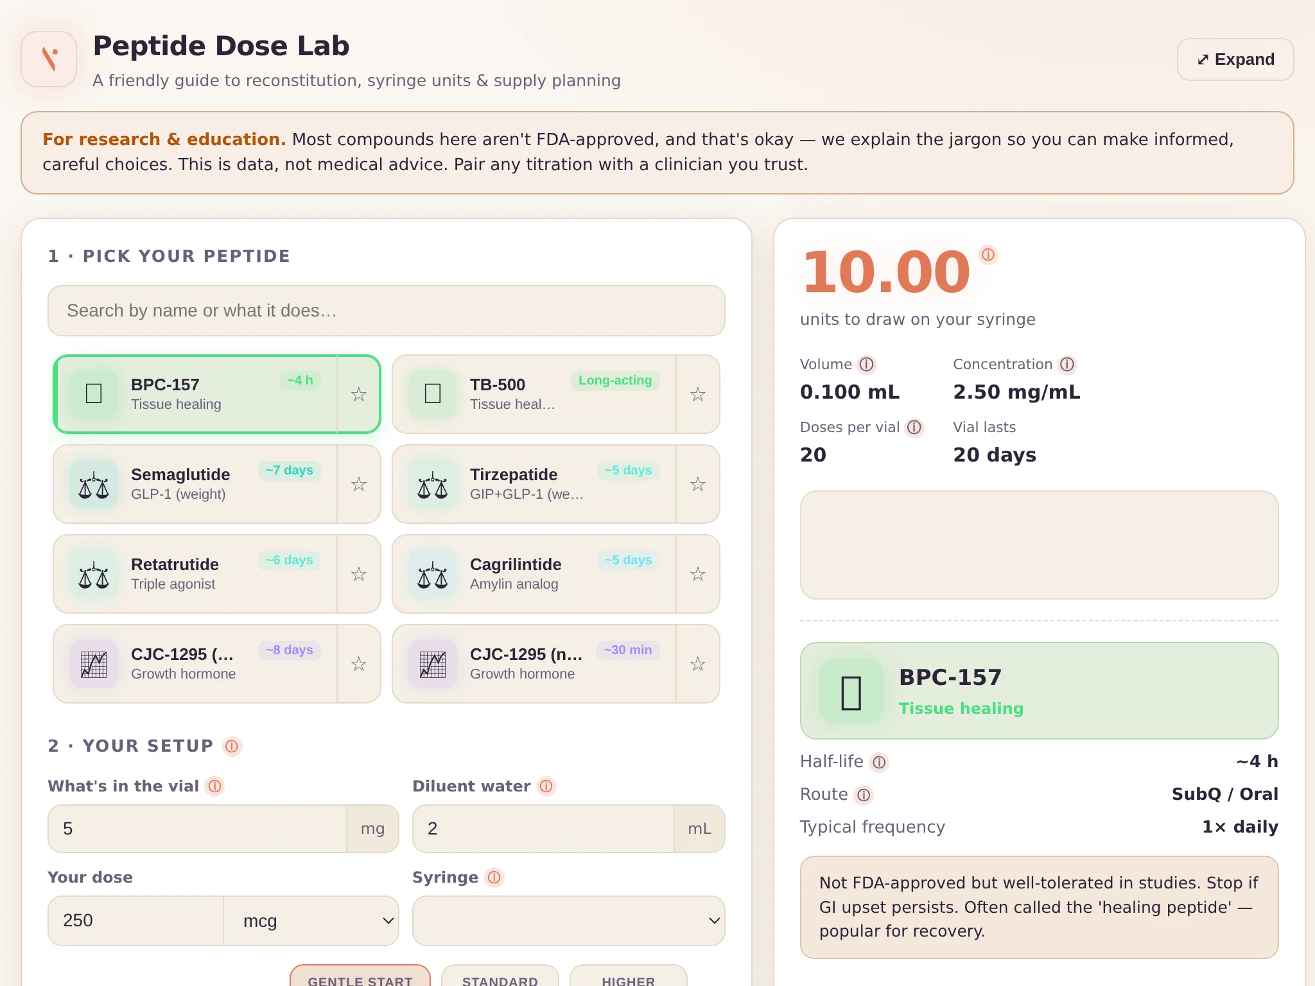Show the Volume info tooltip icon

pyautogui.click(x=867, y=365)
